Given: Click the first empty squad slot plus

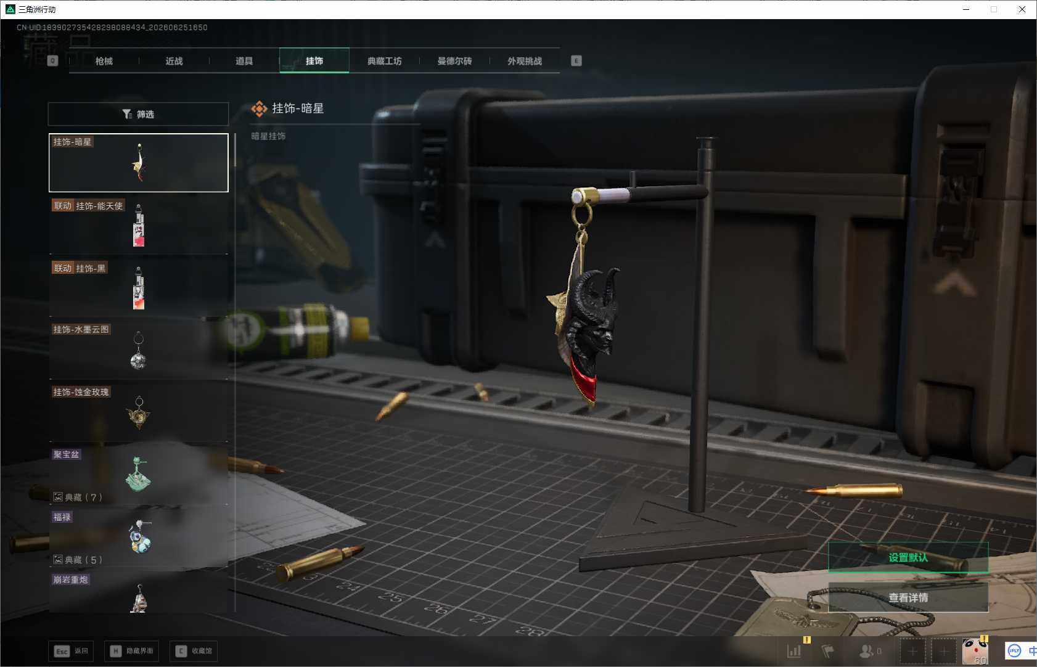Looking at the screenshot, I should pos(913,651).
